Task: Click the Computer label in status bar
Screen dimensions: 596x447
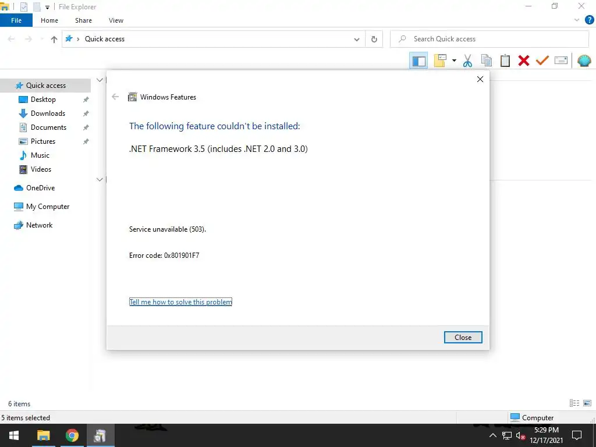Action: pyautogui.click(x=537, y=418)
